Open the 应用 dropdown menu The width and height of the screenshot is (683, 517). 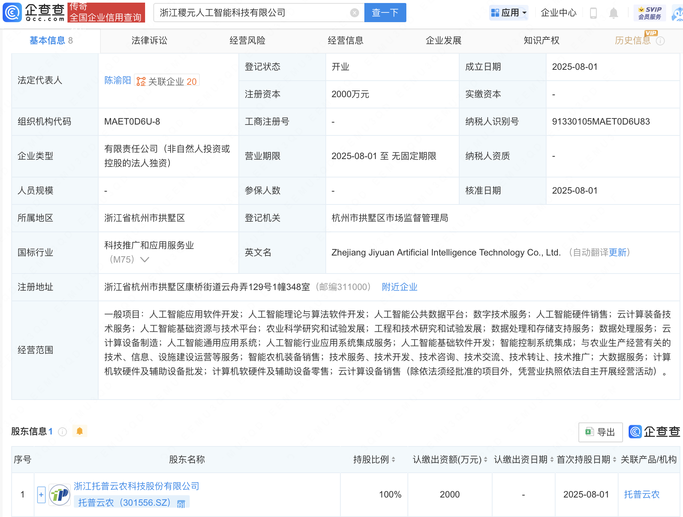[x=509, y=12]
